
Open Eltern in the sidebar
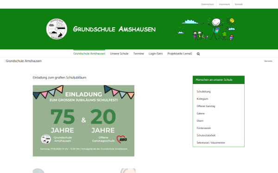(x=200, y=121)
